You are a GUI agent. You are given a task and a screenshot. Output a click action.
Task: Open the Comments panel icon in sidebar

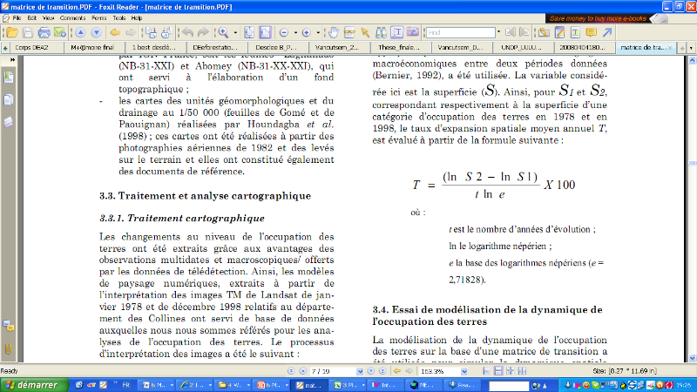click(x=9, y=327)
